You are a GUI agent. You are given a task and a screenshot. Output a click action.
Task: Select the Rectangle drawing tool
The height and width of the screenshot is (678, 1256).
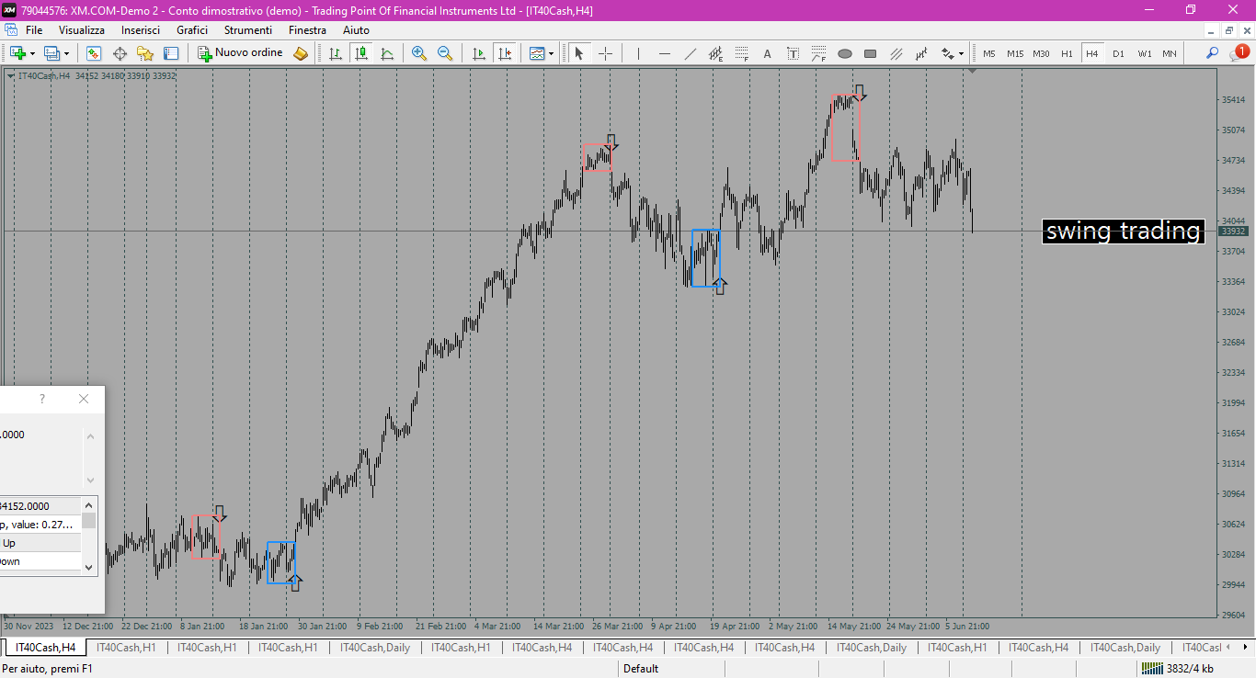(x=870, y=53)
